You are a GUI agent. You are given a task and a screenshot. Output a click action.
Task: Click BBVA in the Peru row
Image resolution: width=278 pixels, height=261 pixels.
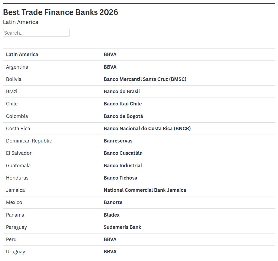pyautogui.click(x=110, y=239)
